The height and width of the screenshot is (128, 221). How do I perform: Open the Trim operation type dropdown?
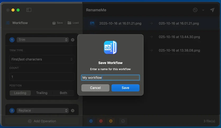pyautogui.click(x=43, y=40)
